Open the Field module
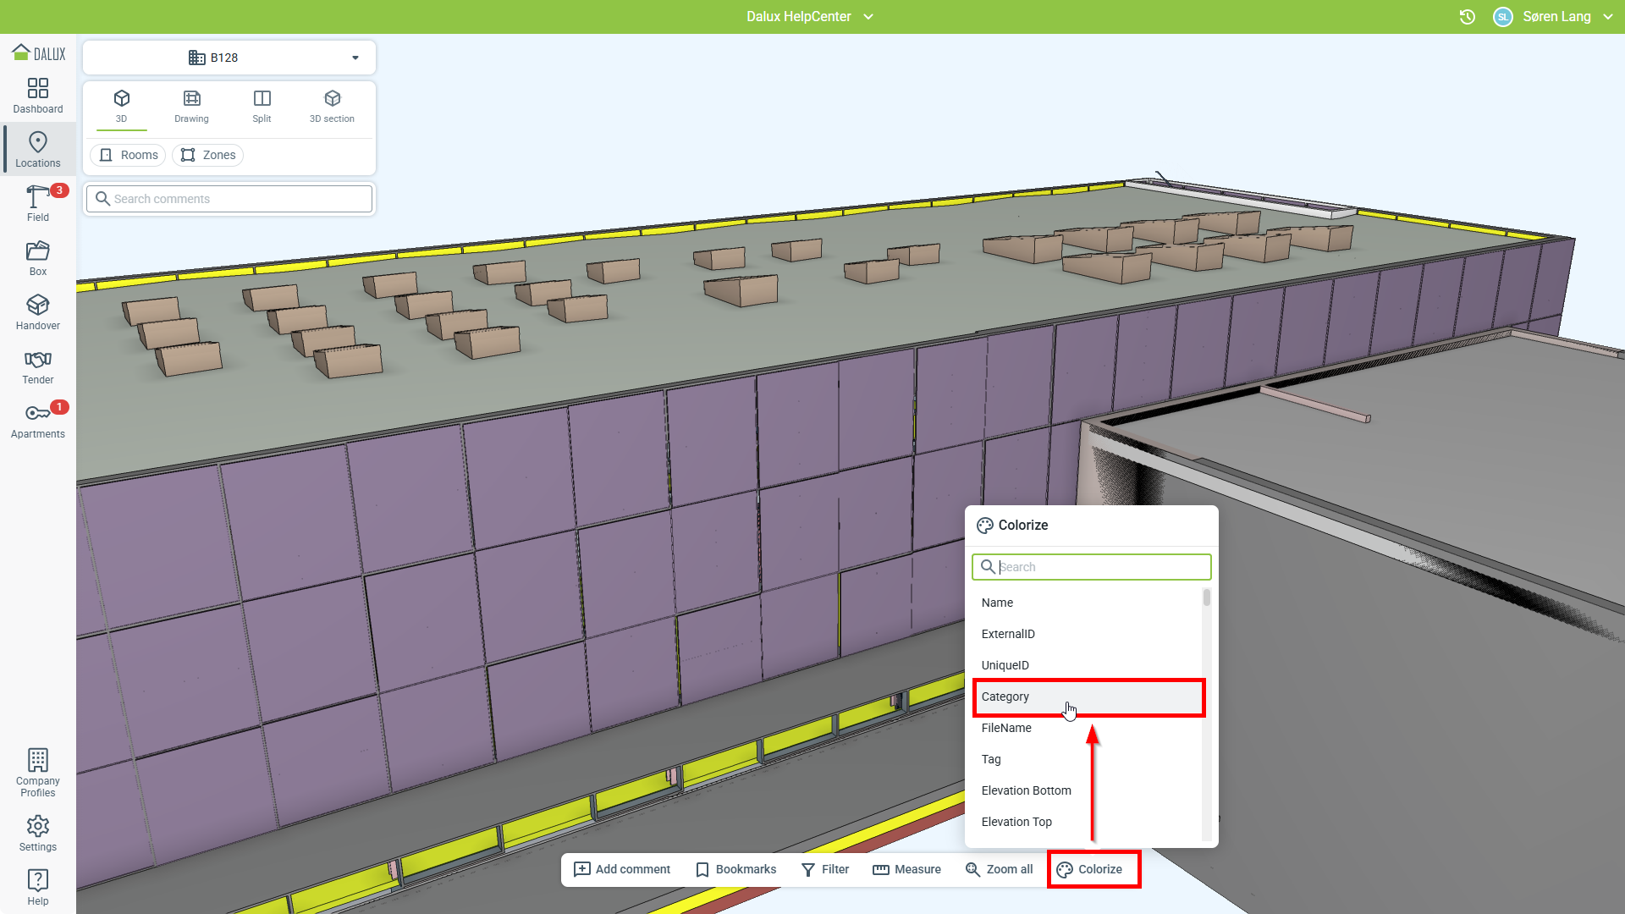1625x914 pixels. [38, 204]
